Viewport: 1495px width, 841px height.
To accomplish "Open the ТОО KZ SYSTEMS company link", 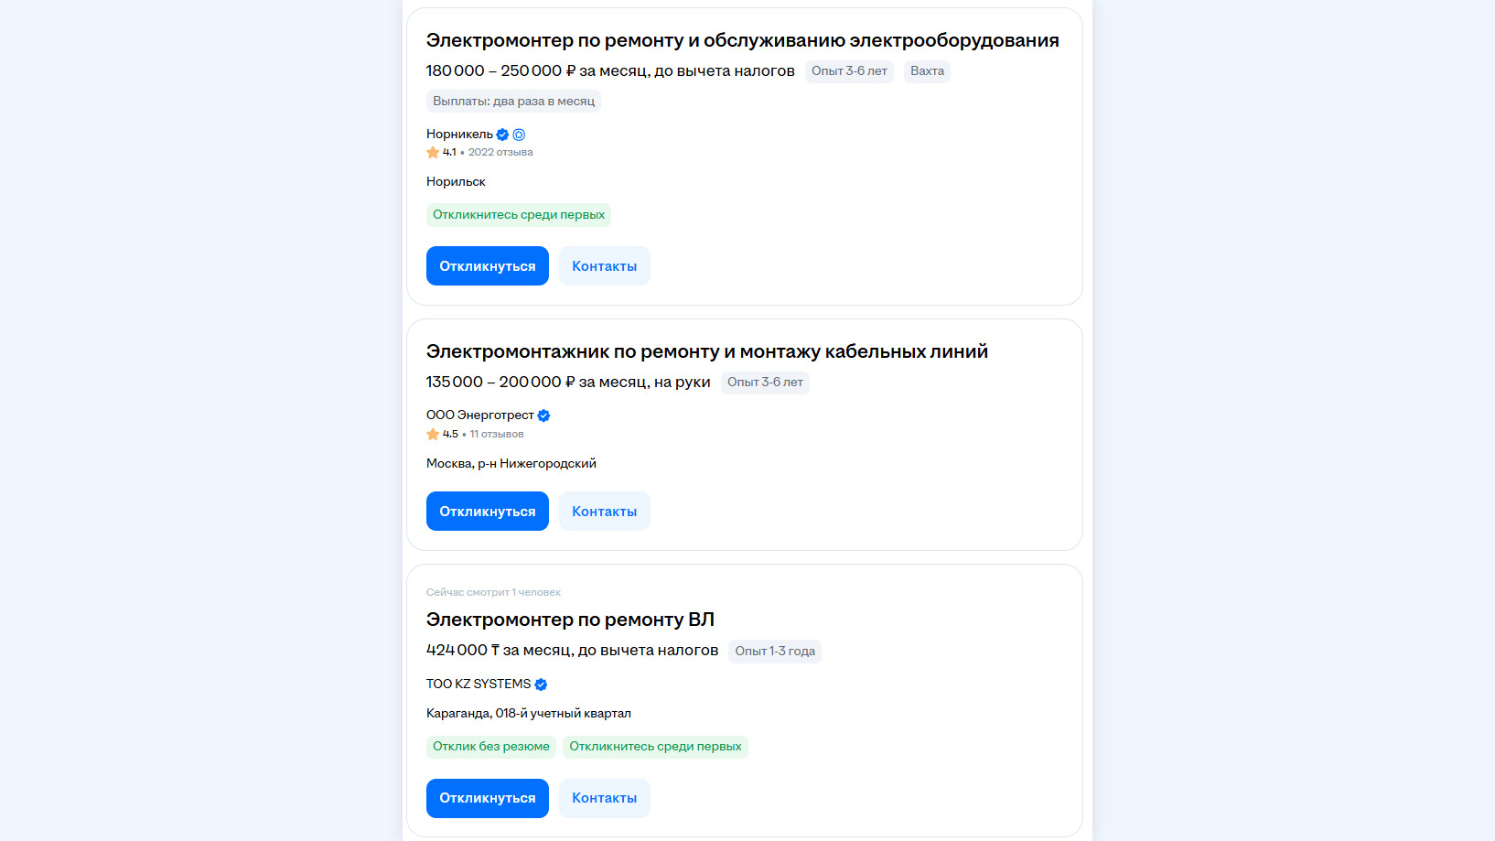I will 478,685.
